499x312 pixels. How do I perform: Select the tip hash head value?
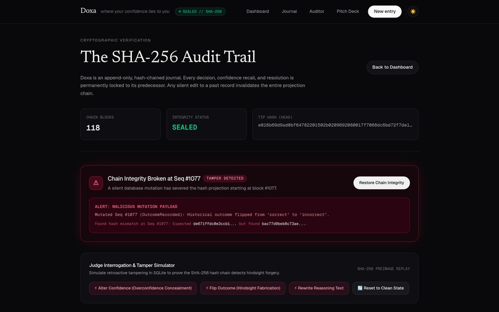335,125
